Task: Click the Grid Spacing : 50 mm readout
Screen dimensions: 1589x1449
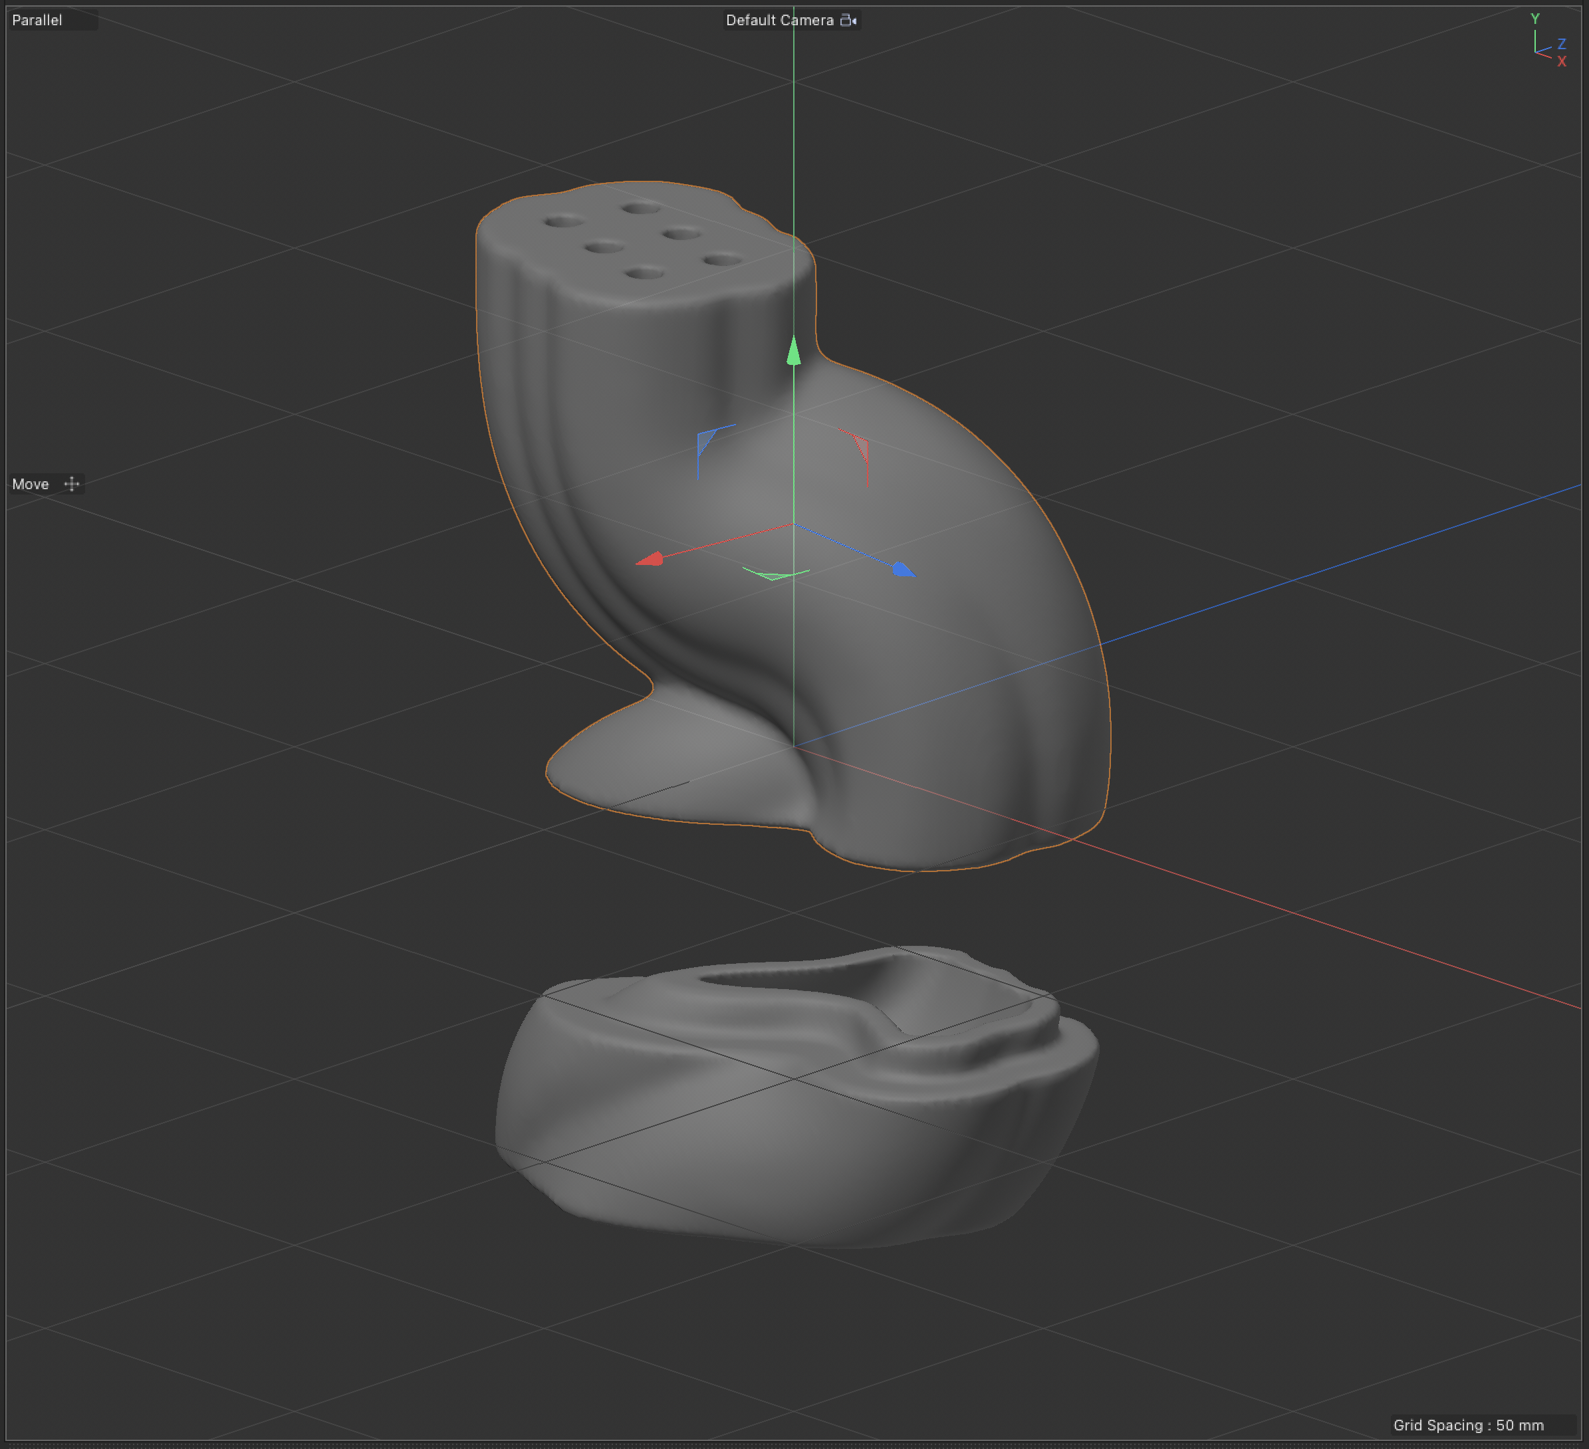Action: pyautogui.click(x=1467, y=1424)
